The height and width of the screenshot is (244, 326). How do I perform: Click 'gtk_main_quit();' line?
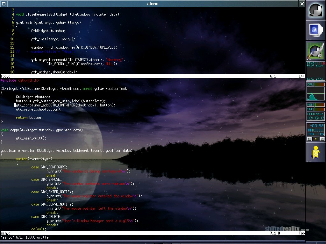click(x=31, y=138)
